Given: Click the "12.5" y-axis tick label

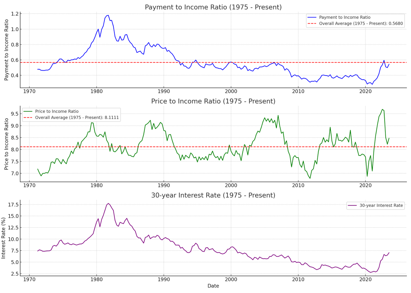Looking at the screenshot, I should click(x=13, y=228).
